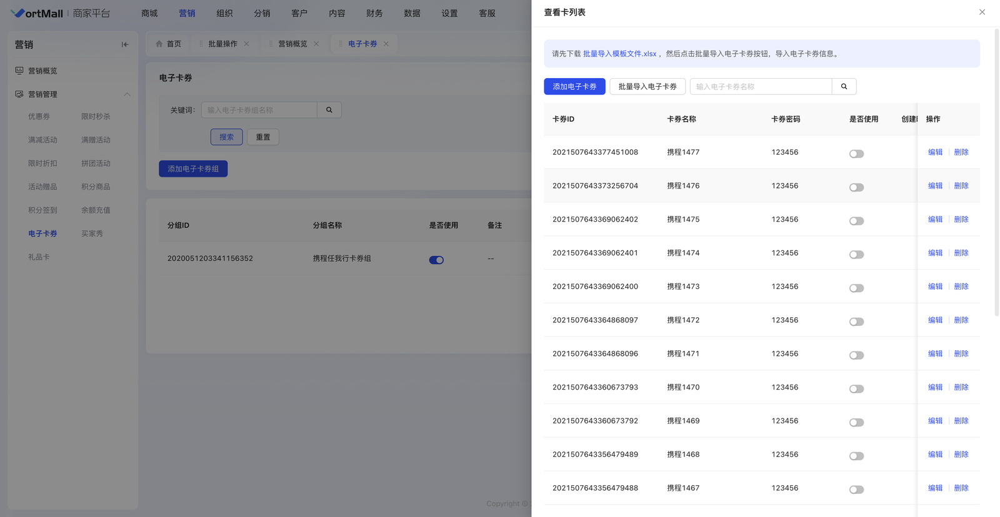Close the card list drawer
This screenshot has width=1000, height=517.
click(x=982, y=12)
